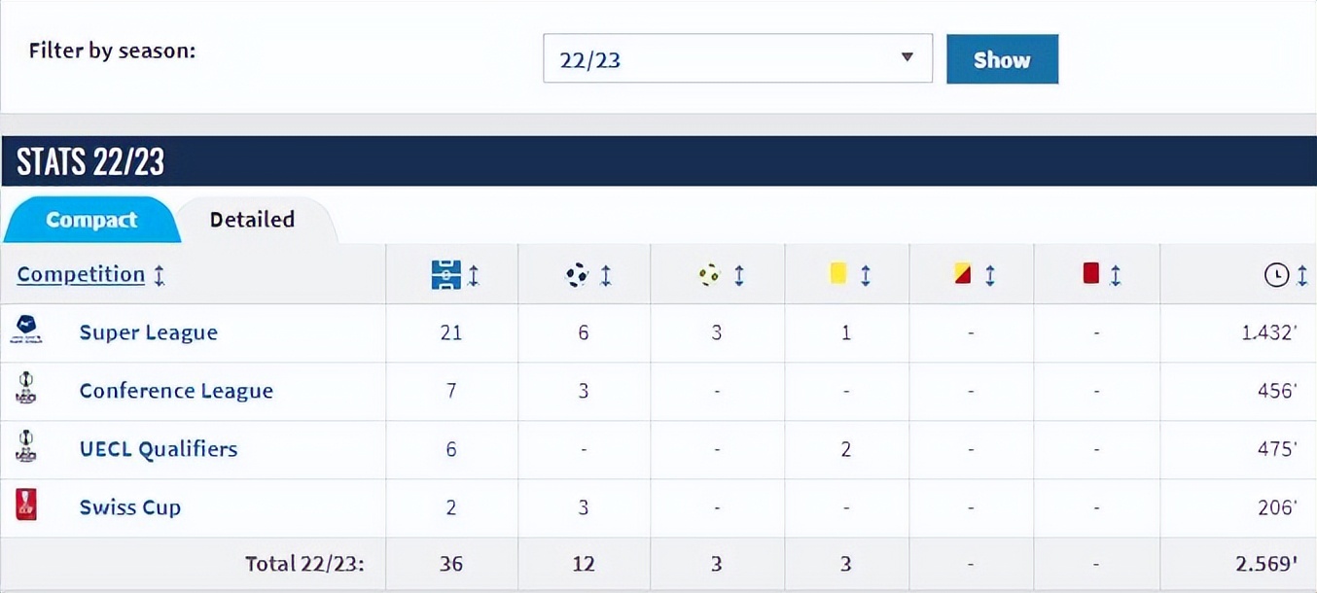Click the Swiss Cup logo icon

[x=26, y=506]
